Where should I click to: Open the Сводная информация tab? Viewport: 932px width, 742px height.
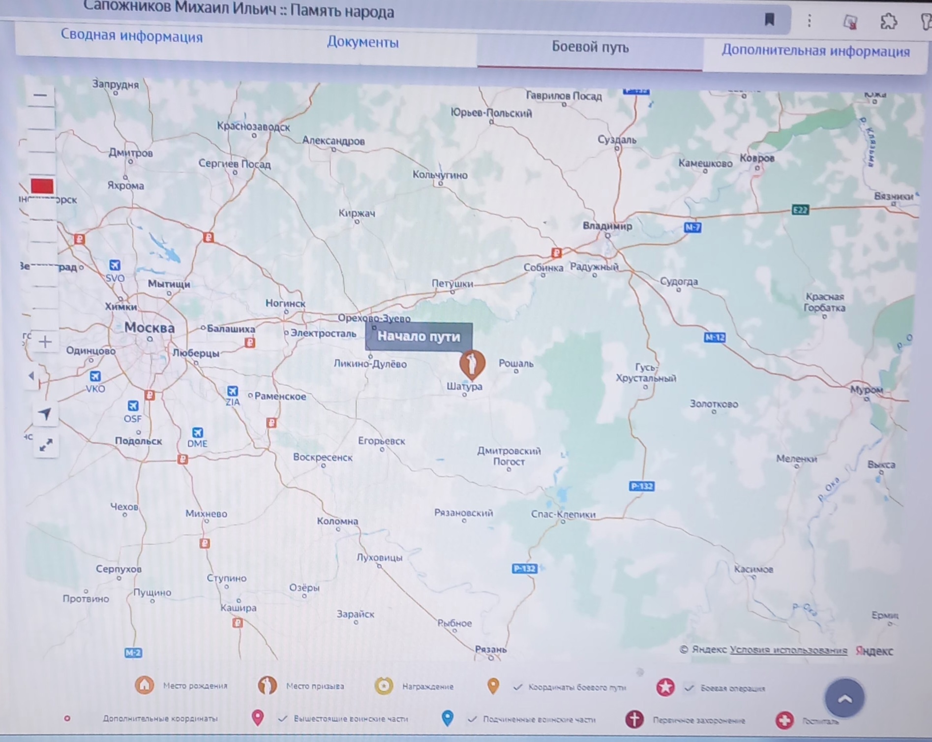(x=132, y=36)
